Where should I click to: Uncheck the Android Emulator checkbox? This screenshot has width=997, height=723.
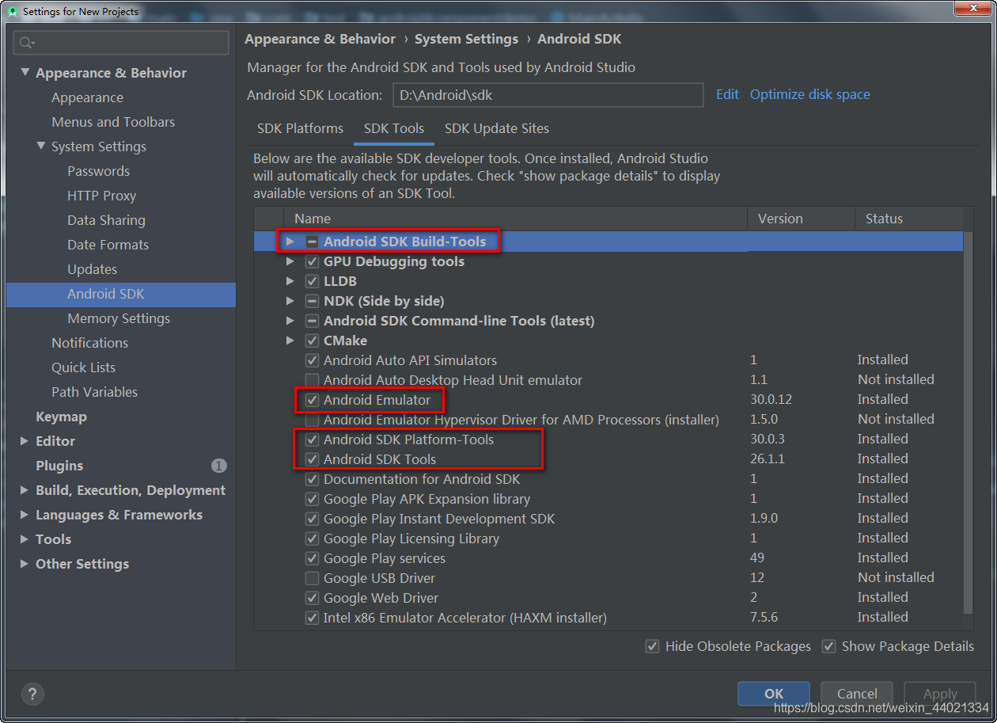(312, 400)
